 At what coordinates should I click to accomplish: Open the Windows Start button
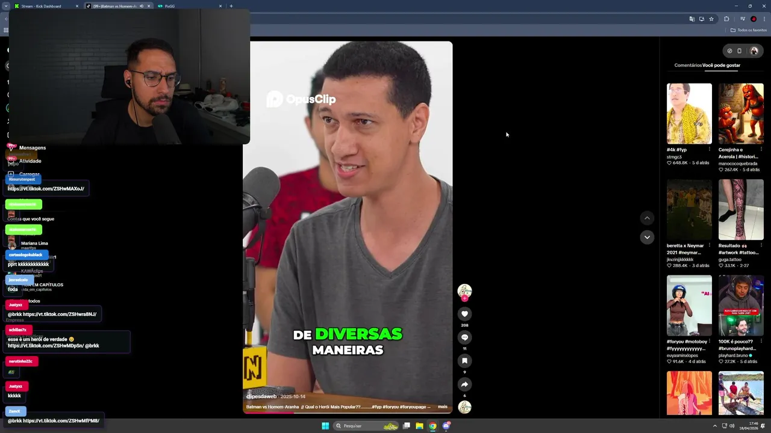tap(325, 426)
